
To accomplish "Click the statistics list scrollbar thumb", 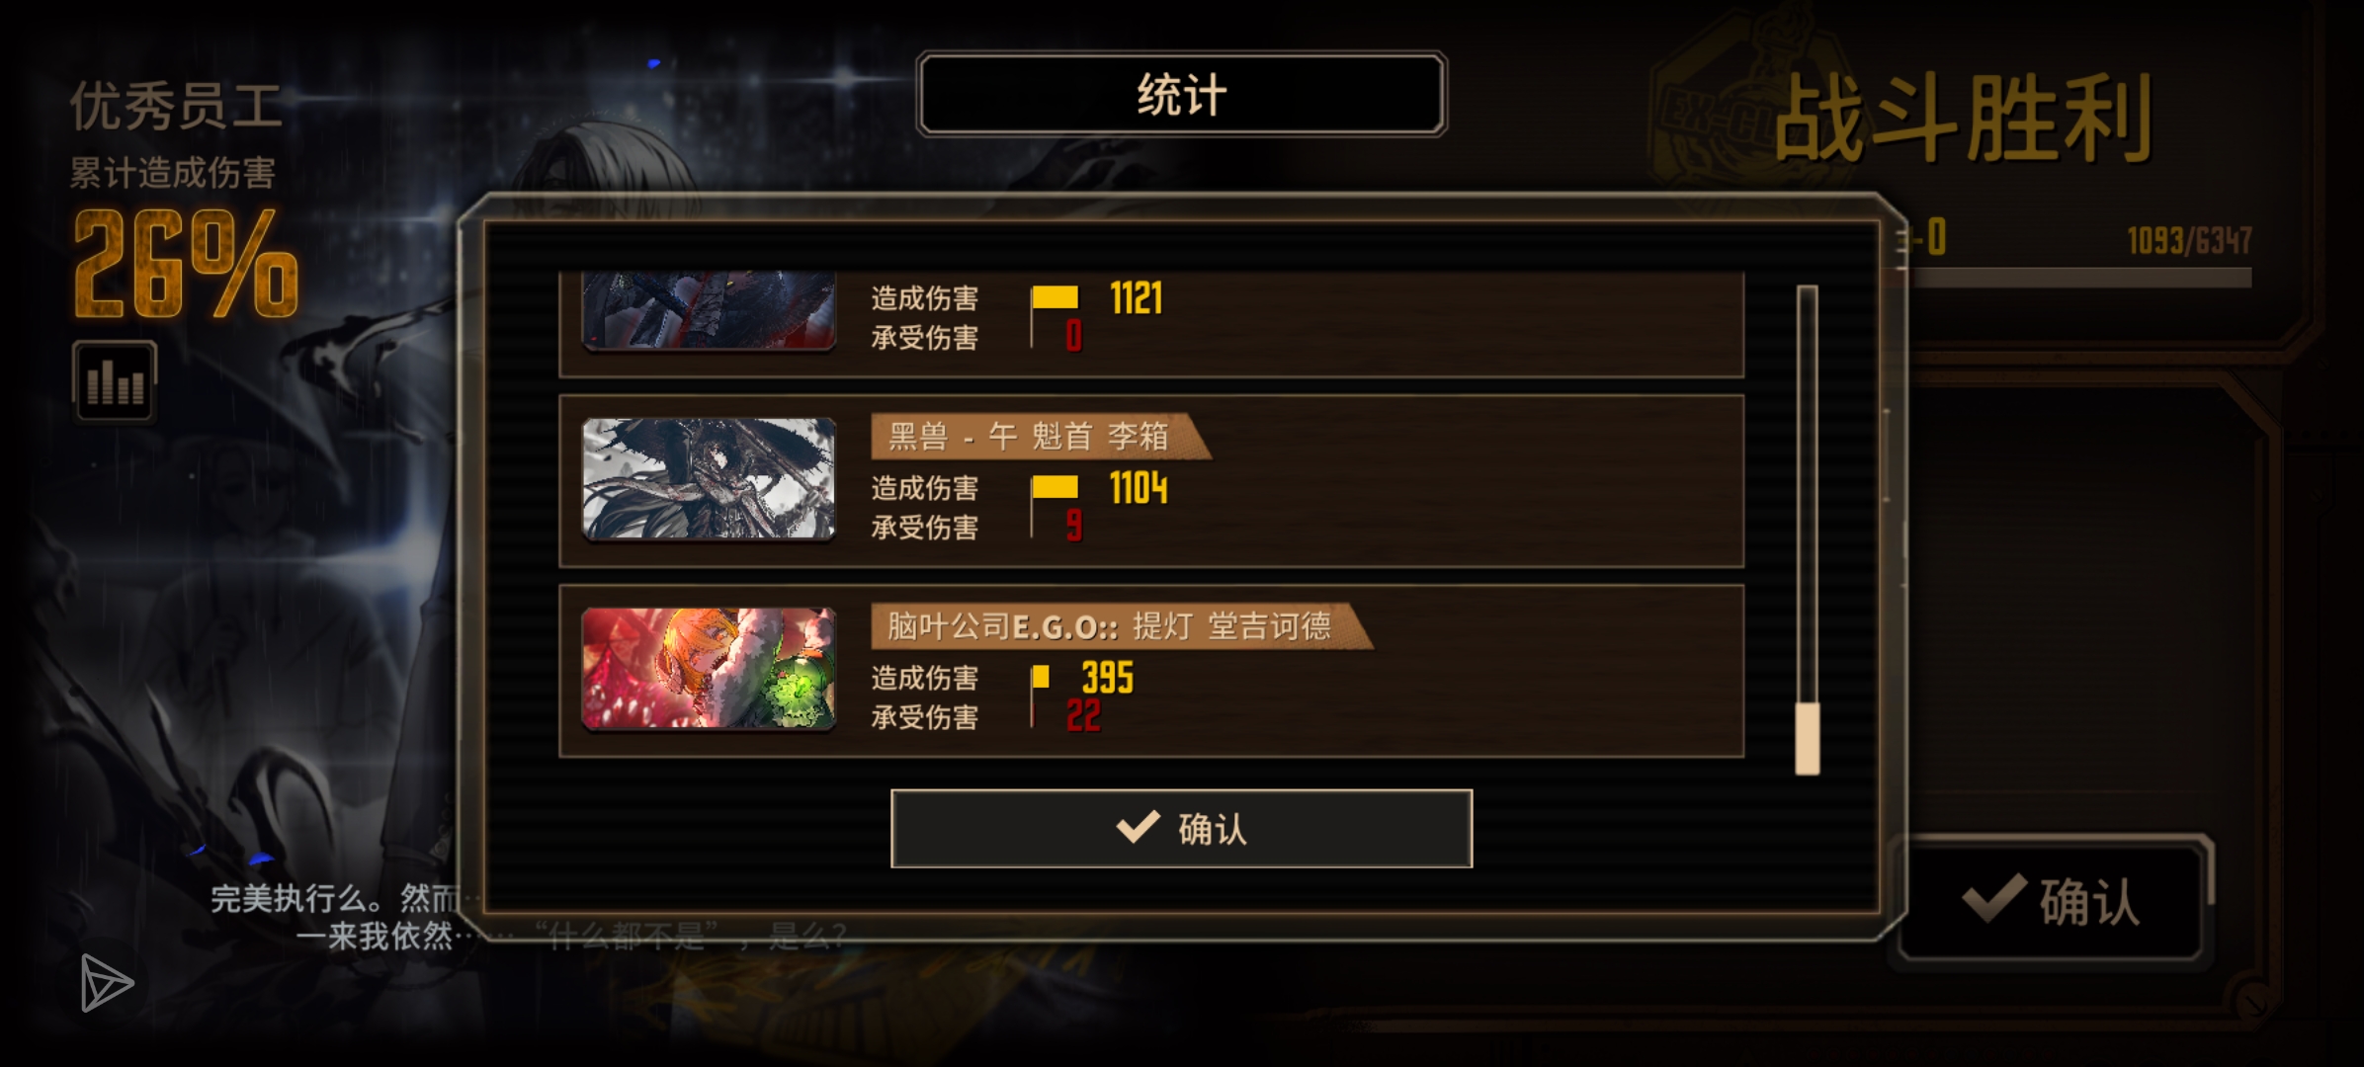I will [x=1808, y=738].
